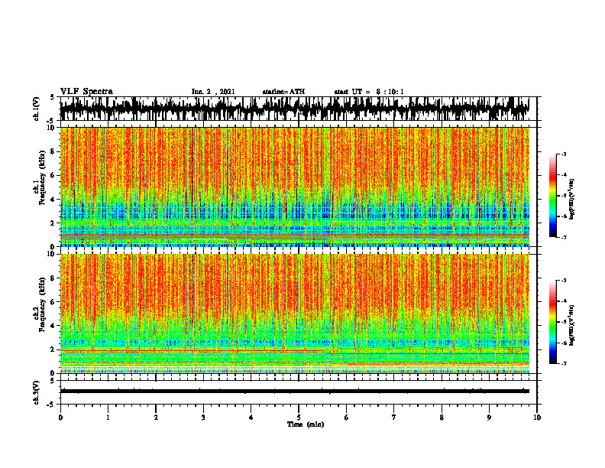Click the -5 tick on ch.1(V) axis
Image resolution: width=605 pixels, height=468 pixels.
51,121
